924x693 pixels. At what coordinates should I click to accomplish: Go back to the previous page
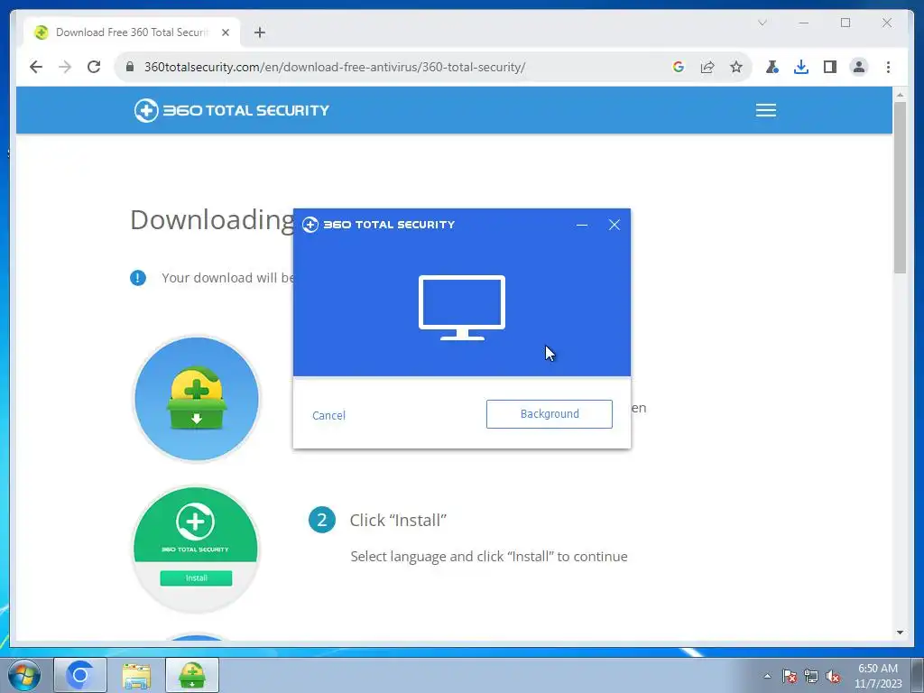[x=36, y=67]
